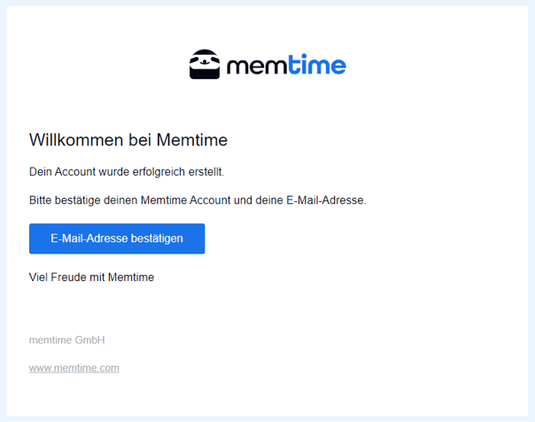Image resolution: width=535 pixels, height=422 pixels.
Task: Open the www.memtime.com link
Action: pyautogui.click(x=74, y=368)
